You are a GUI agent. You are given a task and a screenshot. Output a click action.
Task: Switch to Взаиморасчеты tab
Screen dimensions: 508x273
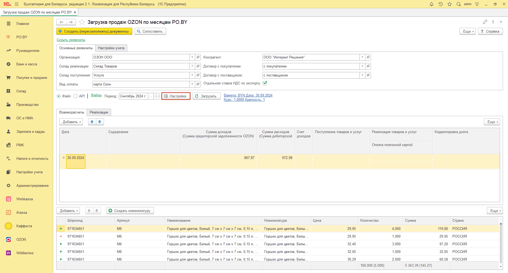pos(72,112)
